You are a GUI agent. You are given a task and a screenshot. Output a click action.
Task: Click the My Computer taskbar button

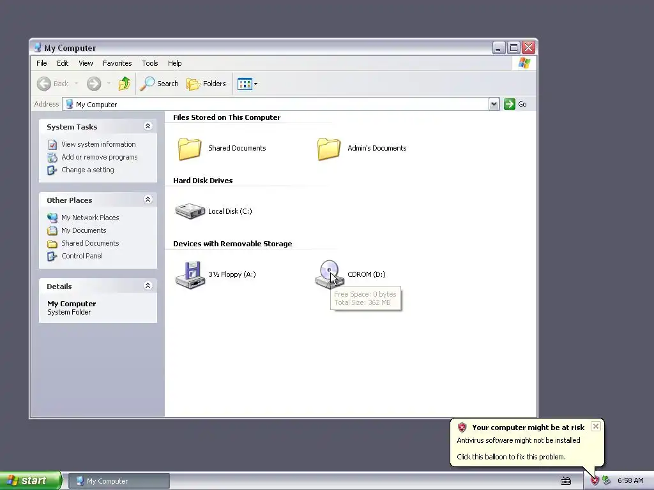[x=119, y=481]
